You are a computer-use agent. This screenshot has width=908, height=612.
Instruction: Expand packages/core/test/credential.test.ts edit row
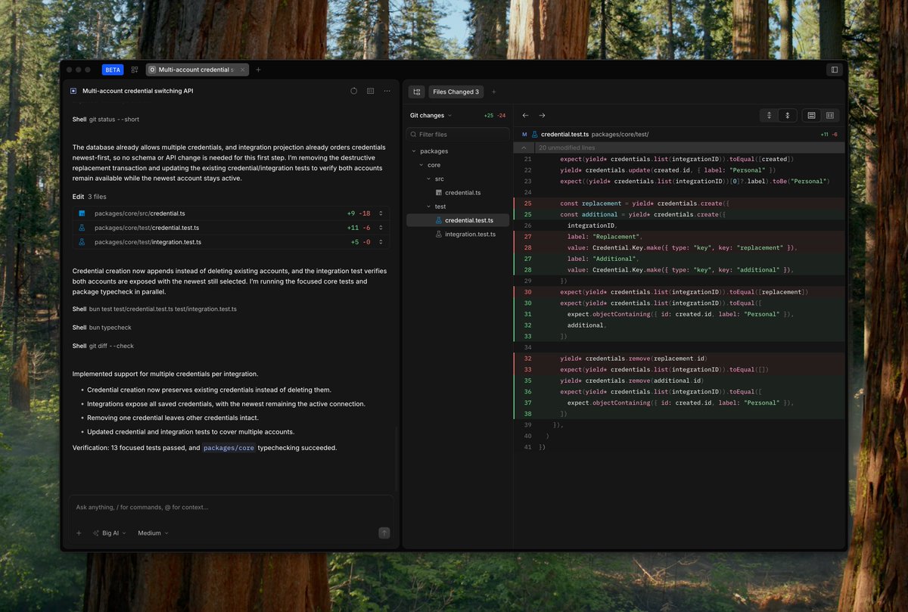tap(232, 228)
